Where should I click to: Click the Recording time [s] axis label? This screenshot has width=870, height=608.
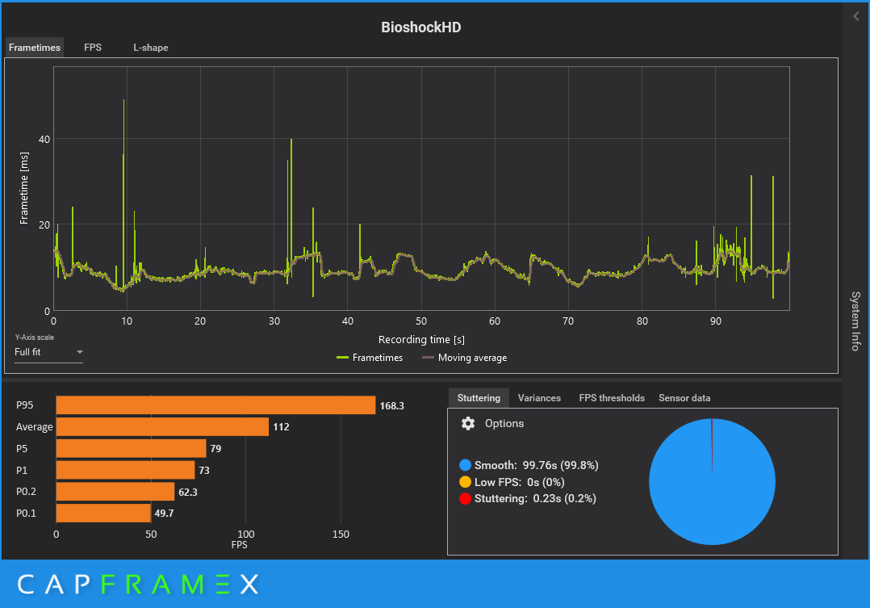click(x=421, y=339)
